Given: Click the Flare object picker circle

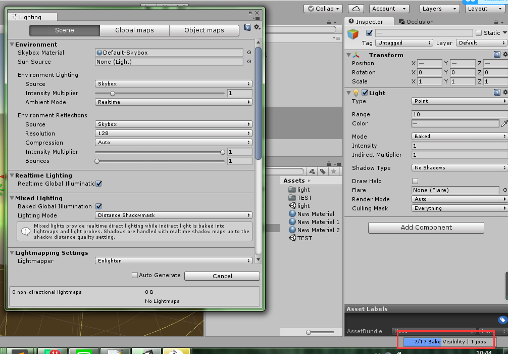Looking at the screenshot, I should pyautogui.click(x=505, y=190).
